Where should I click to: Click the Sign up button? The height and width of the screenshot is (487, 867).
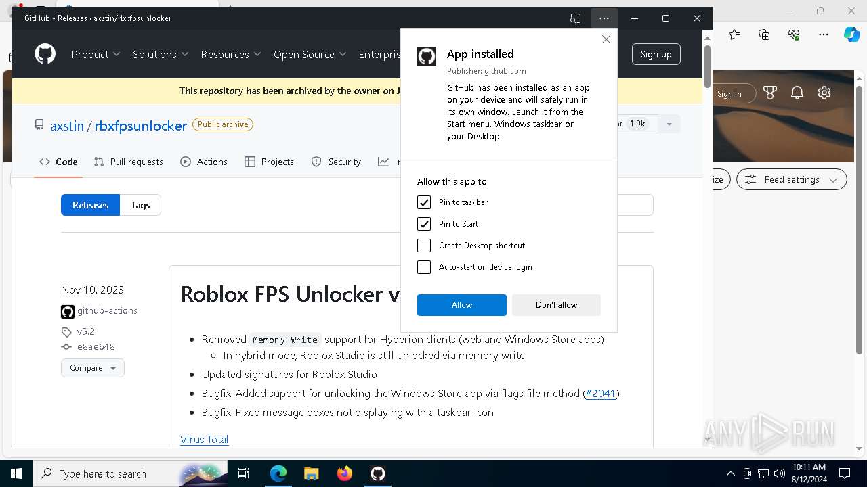tap(656, 54)
